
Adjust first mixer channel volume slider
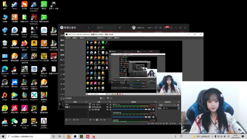[130, 109]
